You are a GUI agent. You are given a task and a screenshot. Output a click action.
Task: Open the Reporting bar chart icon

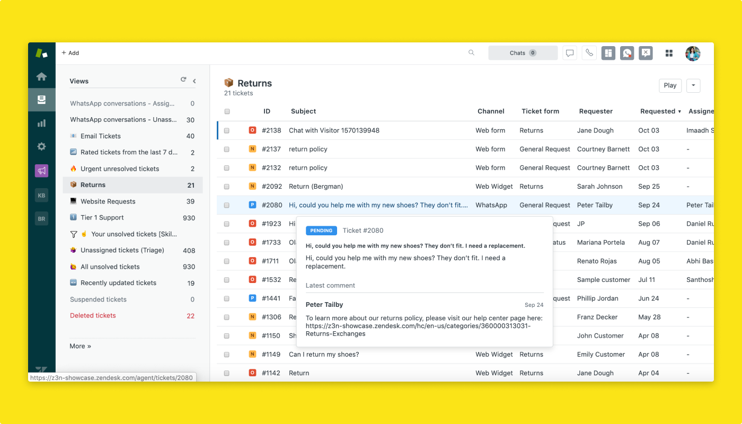point(41,123)
